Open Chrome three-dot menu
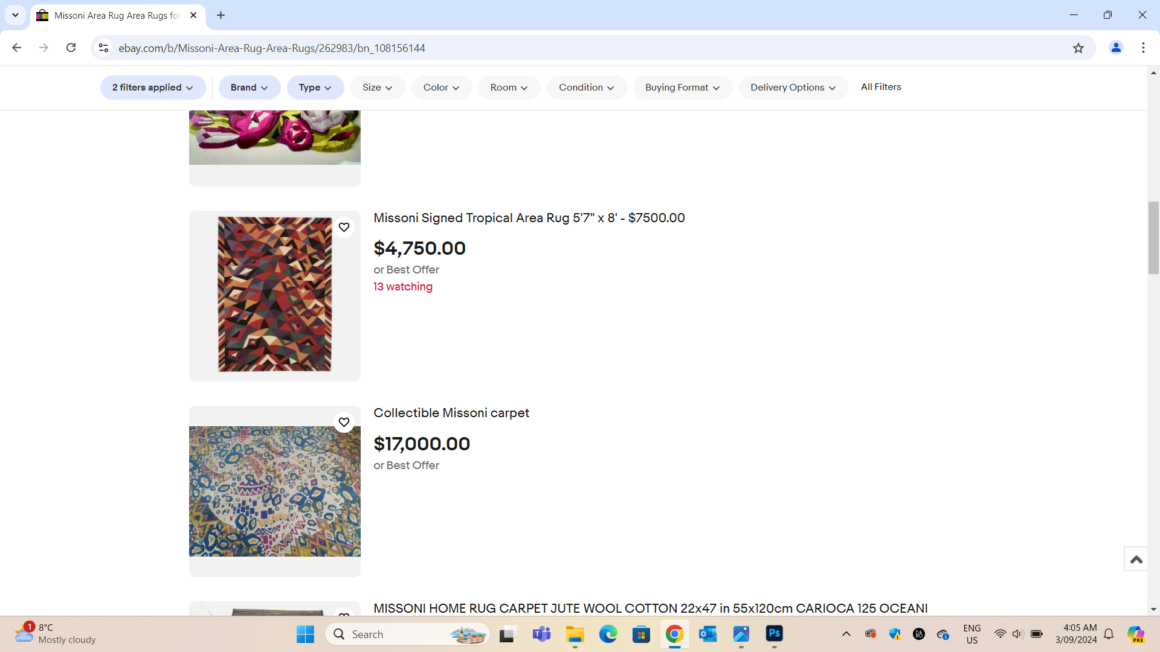Viewport: 1160px width, 652px height. coord(1143,48)
